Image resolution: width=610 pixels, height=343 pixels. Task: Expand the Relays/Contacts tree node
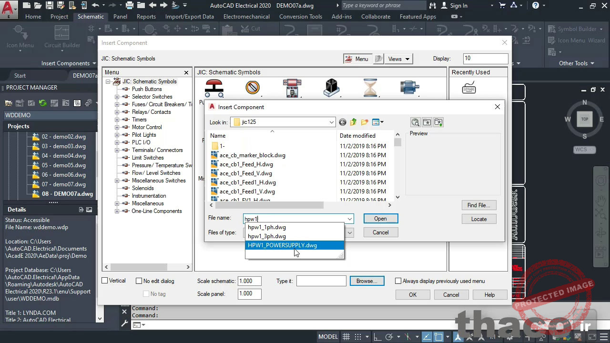pos(116,111)
